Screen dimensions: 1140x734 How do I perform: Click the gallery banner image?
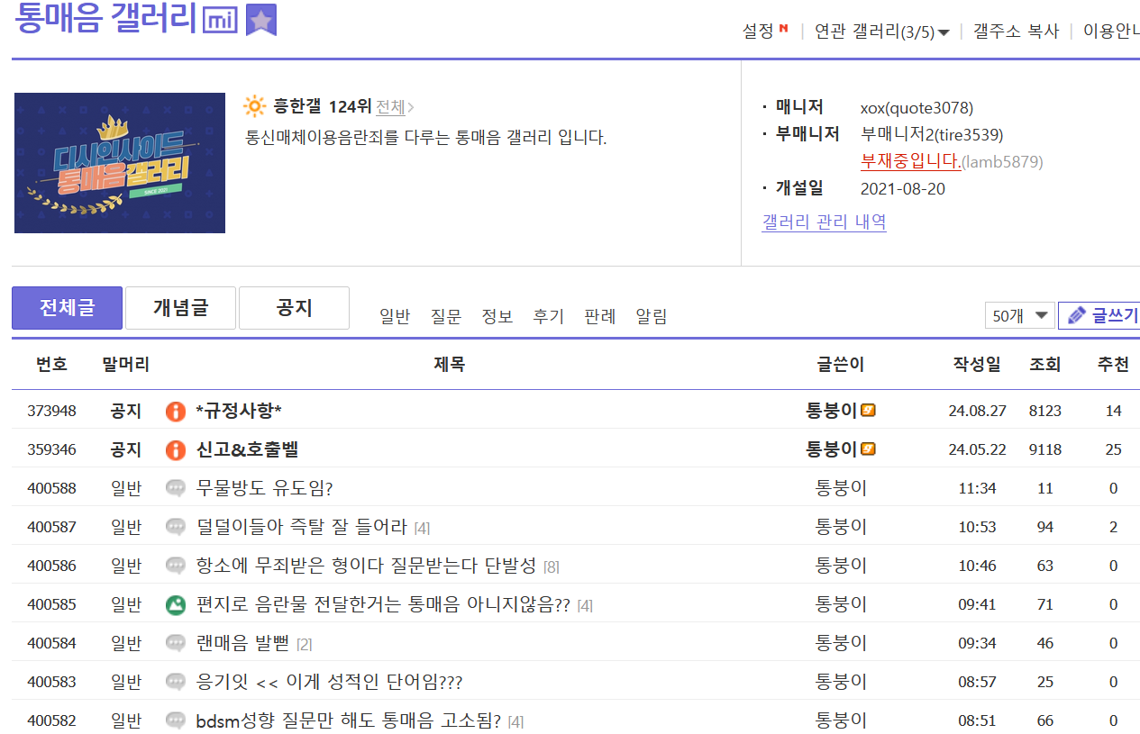(120, 163)
